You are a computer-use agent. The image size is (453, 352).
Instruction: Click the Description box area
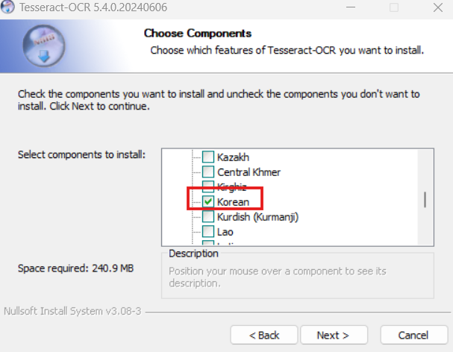pos(298,274)
